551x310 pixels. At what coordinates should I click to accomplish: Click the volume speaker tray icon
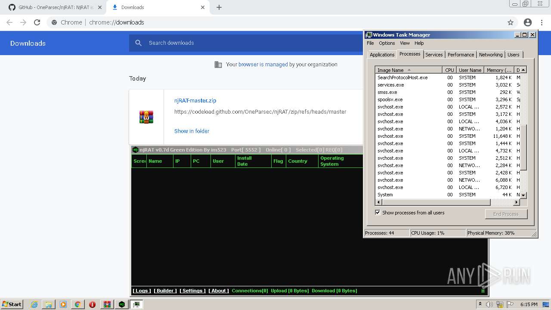coord(489,304)
